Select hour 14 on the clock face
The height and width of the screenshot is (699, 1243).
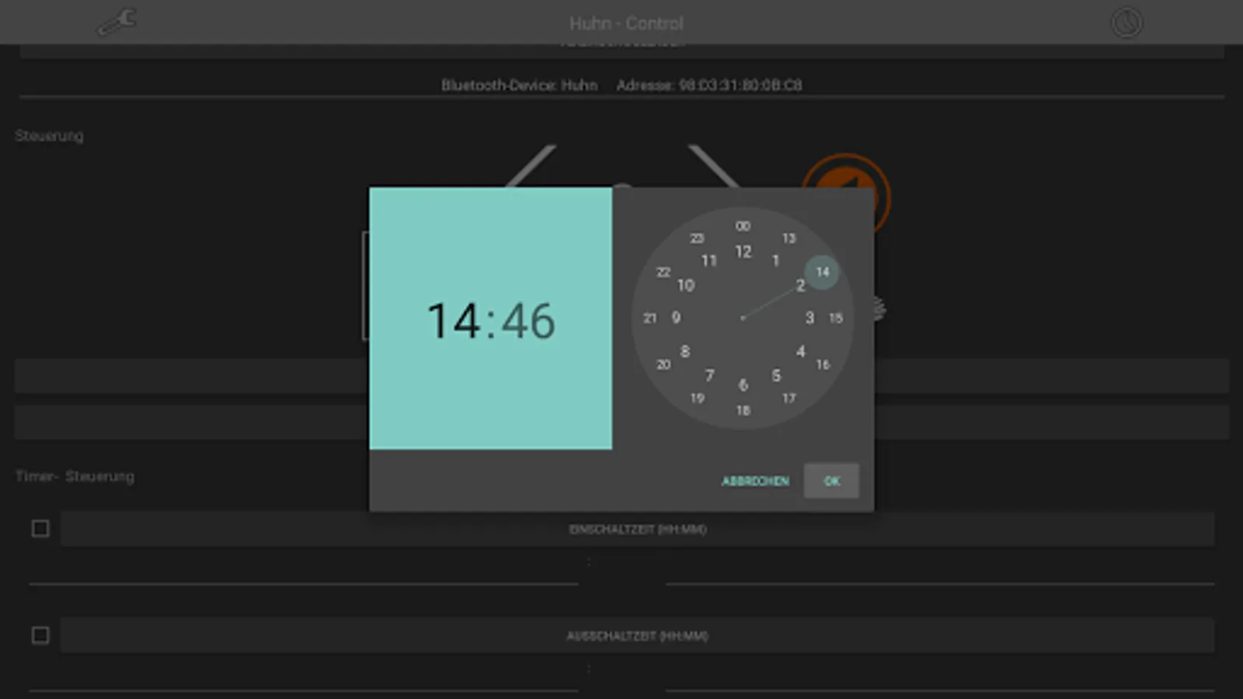coord(821,273)
